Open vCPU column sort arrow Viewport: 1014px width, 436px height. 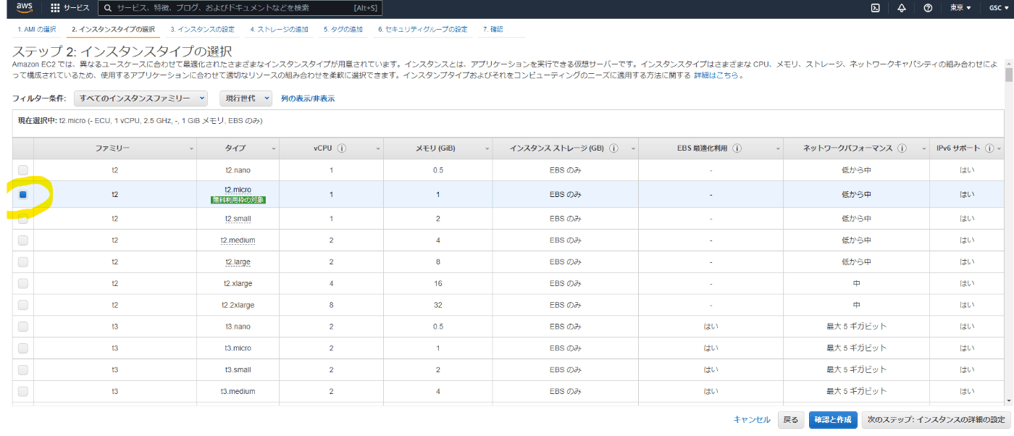[378, 148]
